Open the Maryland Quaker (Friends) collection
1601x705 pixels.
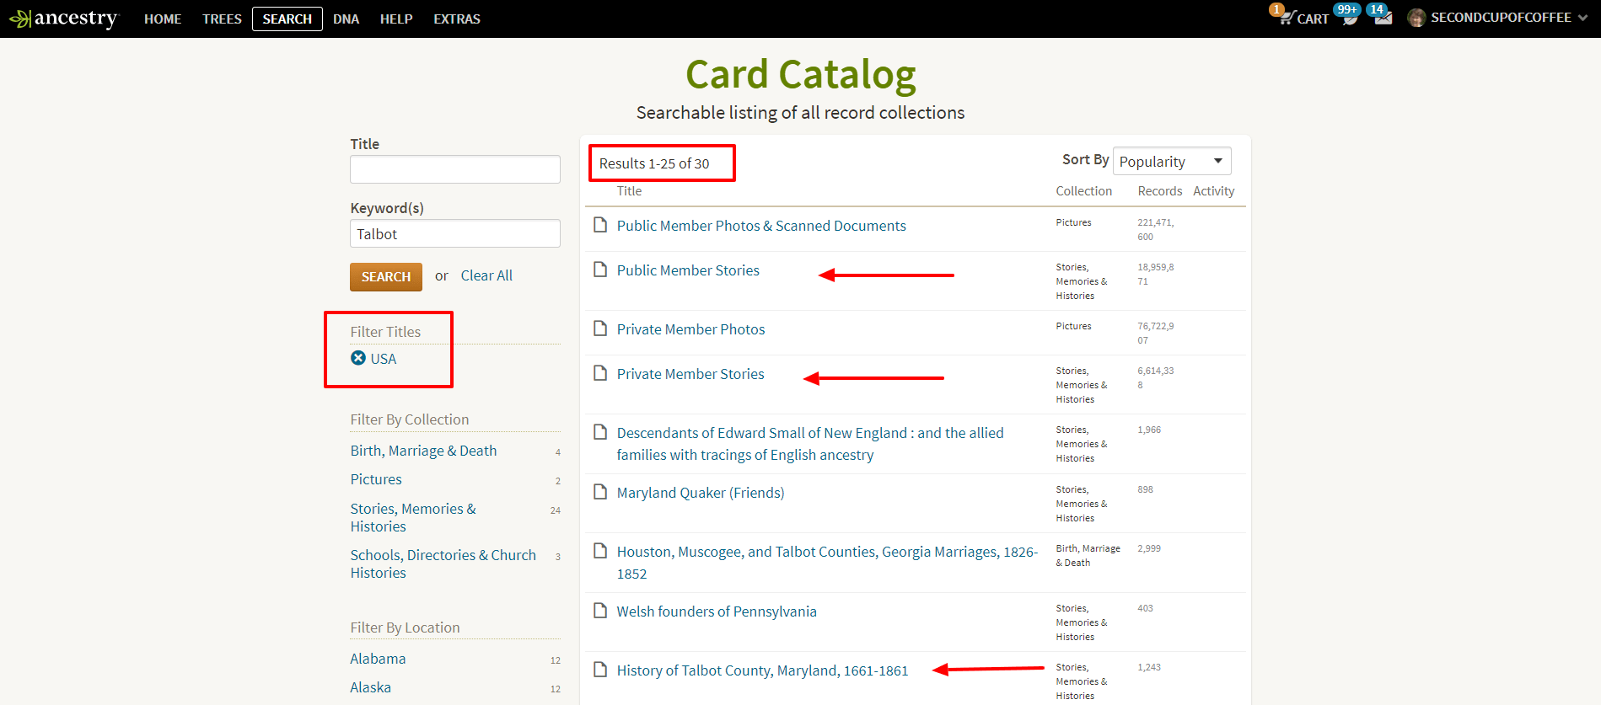pyautogui.click(x=701, y=493)
